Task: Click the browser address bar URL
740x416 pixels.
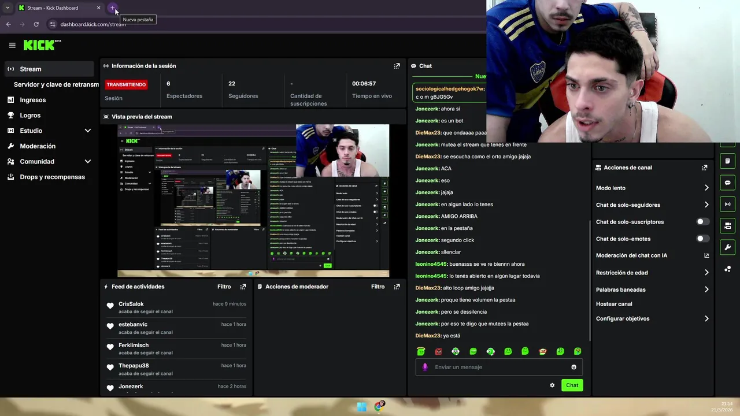Action: 93,24
